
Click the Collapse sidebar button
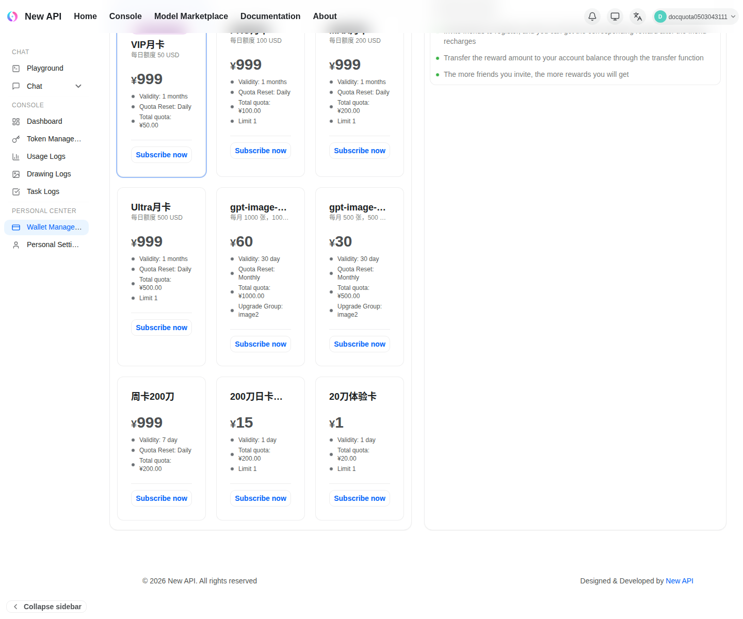[x=46, y=607]
